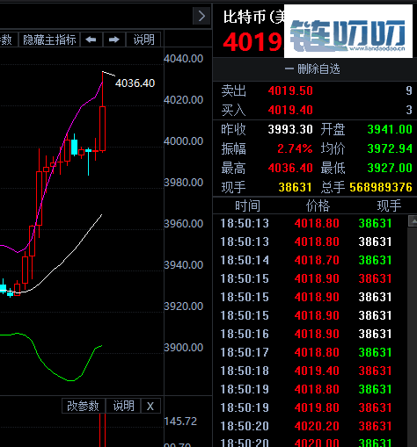Hide the main indicator (隐藏主指标)
Screen dimensions: 417x447
tap(49, 40)
